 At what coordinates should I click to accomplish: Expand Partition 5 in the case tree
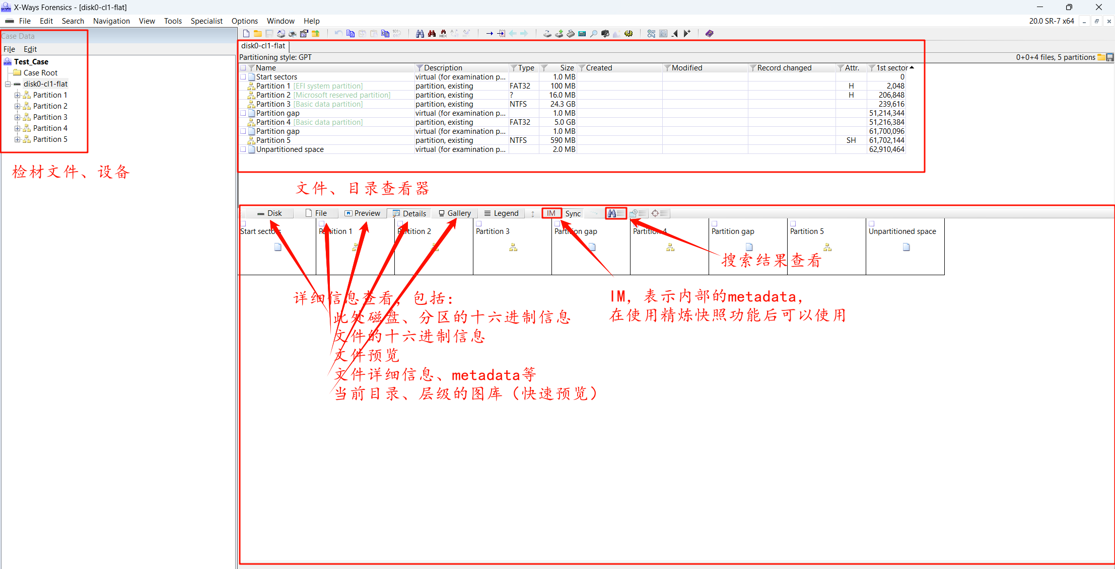point(18,139)
